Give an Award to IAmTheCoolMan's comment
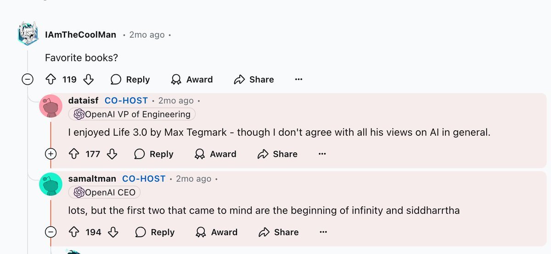 [191, 80]
